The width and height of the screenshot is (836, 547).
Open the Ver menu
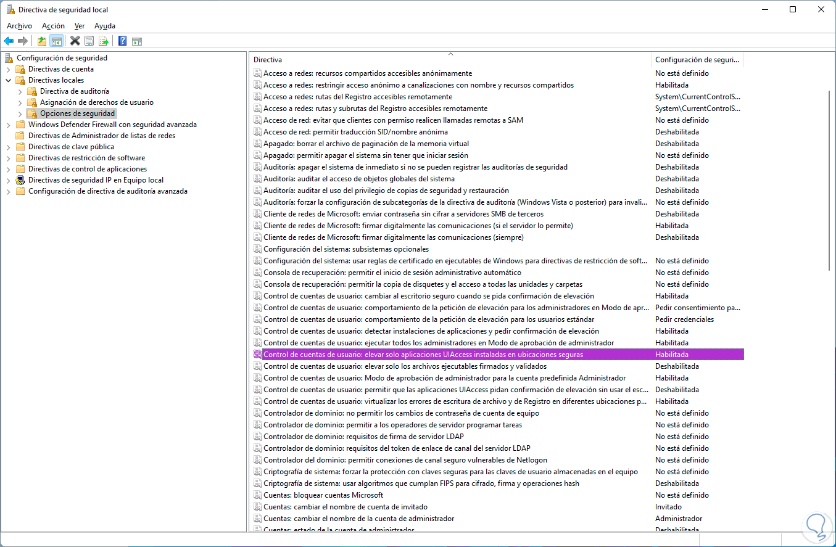(x=80, y=26)
